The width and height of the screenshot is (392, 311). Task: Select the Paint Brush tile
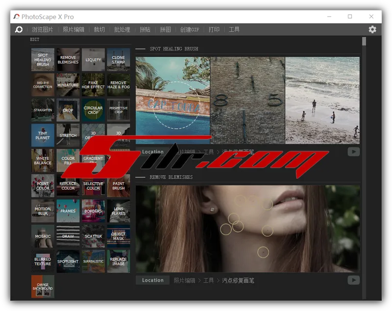119,186
